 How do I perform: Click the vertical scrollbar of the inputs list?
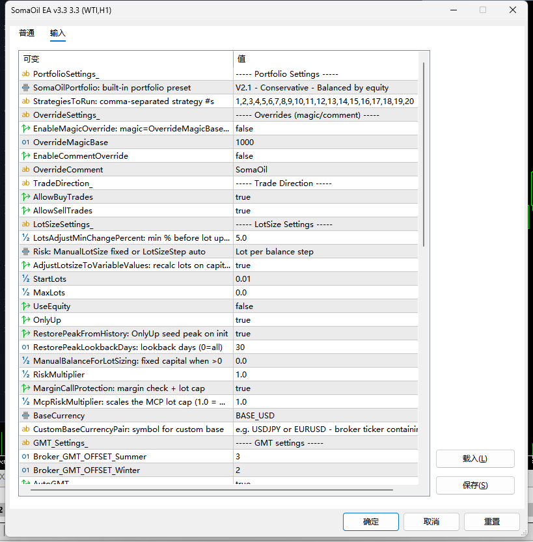[424, 154]
